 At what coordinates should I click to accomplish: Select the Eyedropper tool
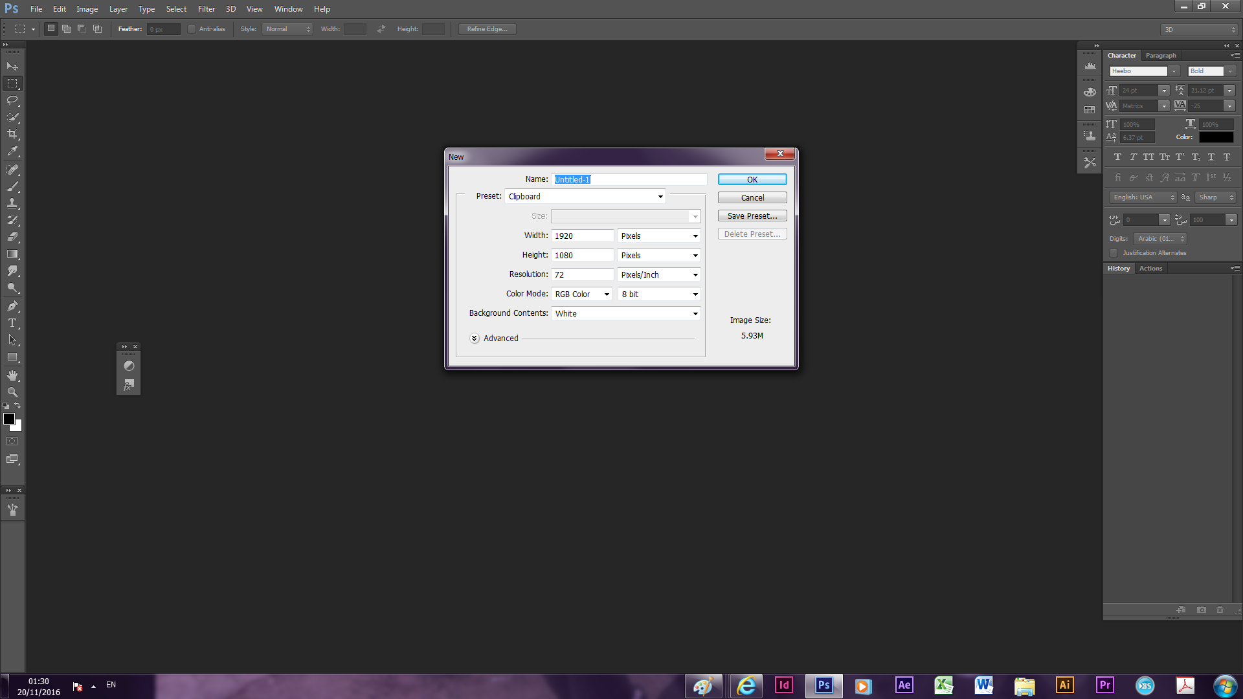tap(12, 151)
